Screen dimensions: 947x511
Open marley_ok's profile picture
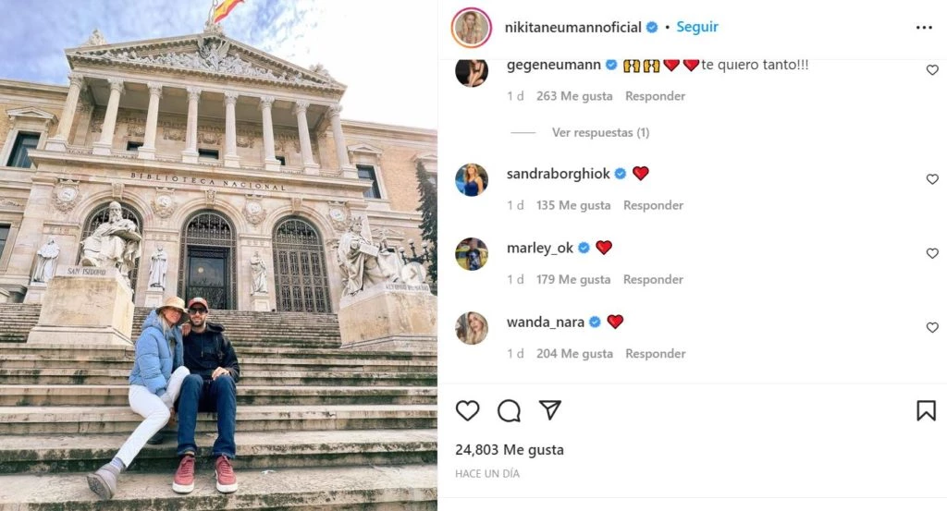[472, 254]
